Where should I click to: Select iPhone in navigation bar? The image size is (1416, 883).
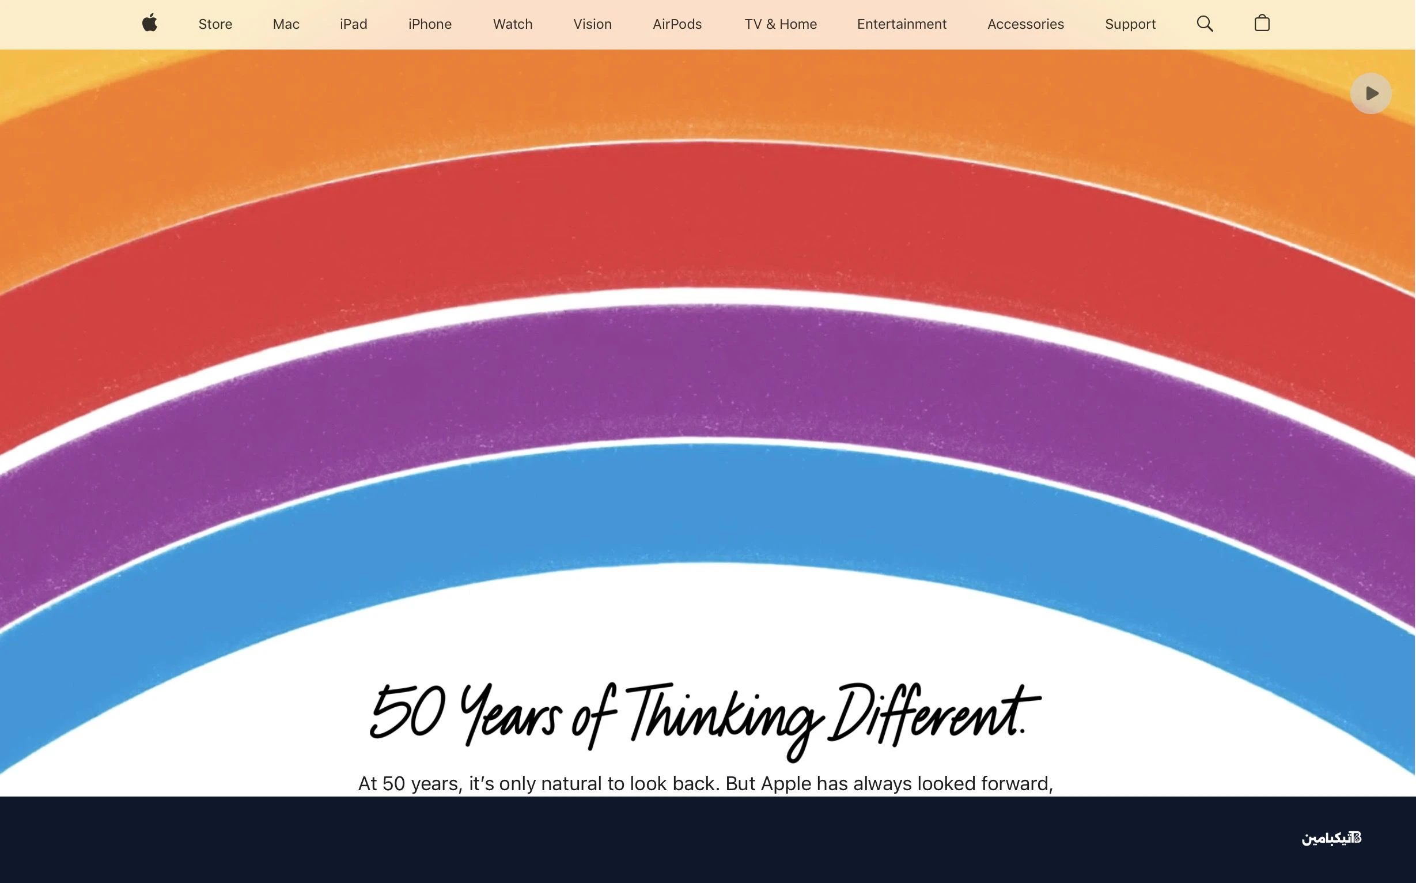click(430, 24)
